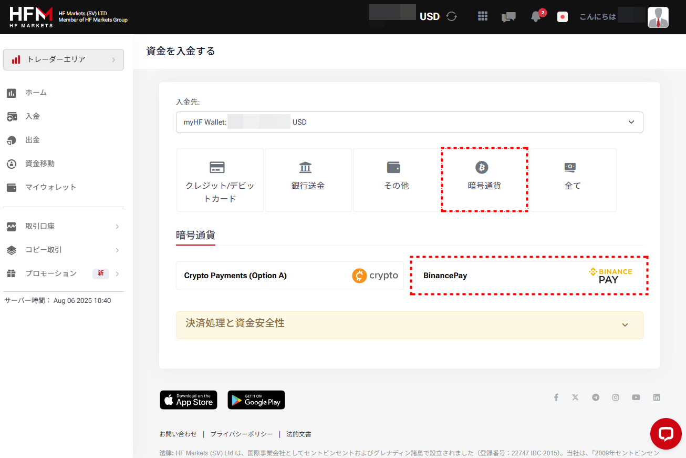Viewport: 686px width, 458px height.
Task: Get it on Google Play badge
Action: pos(256,400)
